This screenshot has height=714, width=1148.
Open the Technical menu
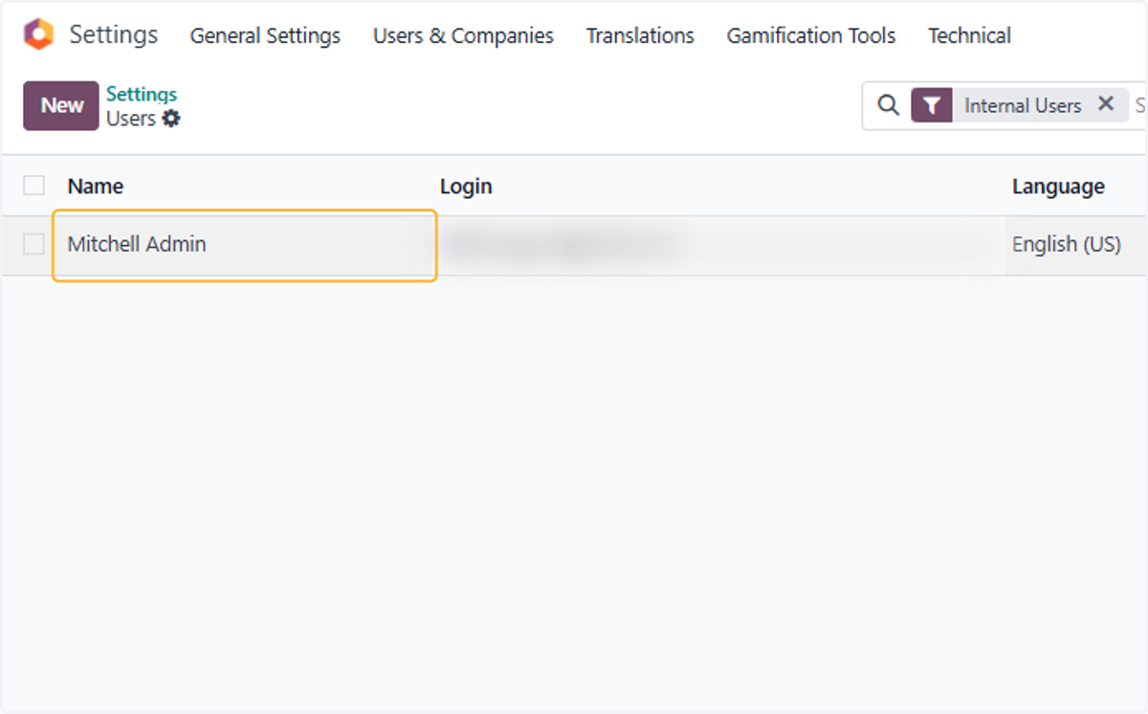[x=969, y=36]
